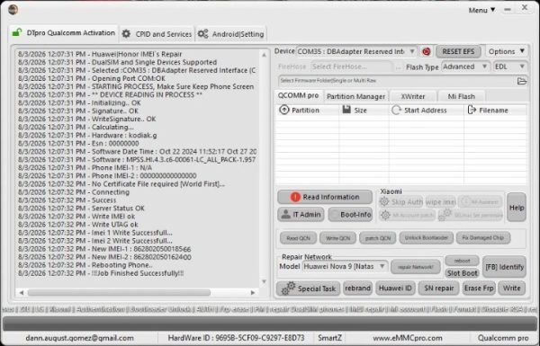Click the Boot-Info button
Image resolution: width=540 pixels, height=346 pixels.
coord(350,215)
